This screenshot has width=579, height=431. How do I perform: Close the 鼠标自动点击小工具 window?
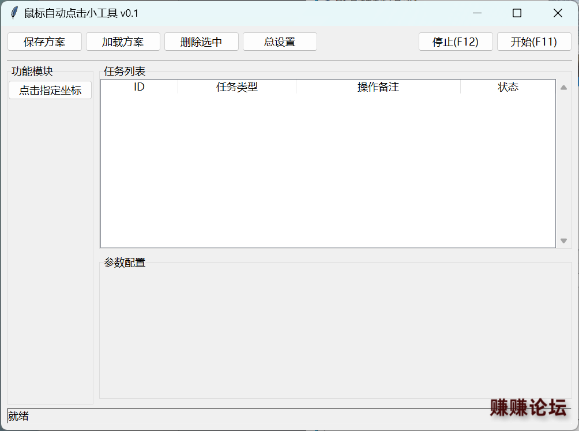pyautogui.click(x=558, y=13)
